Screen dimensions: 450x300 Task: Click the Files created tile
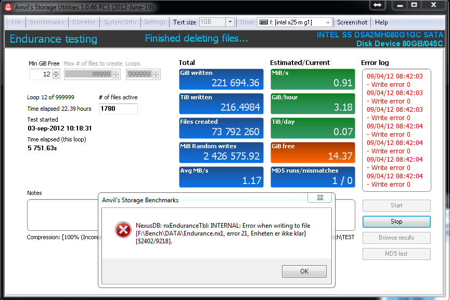[x=221, y=128]
